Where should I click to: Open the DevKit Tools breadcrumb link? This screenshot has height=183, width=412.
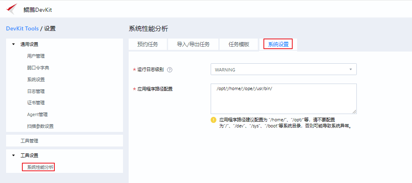click(22, 29)
